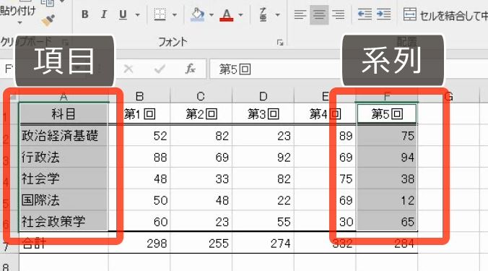Screen dimensions: 488x271
Task: Select the column B header
Action: click(139, 96)
